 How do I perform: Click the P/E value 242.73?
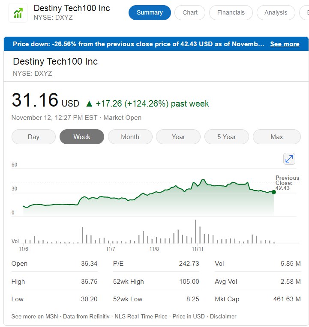coord(189,264)
